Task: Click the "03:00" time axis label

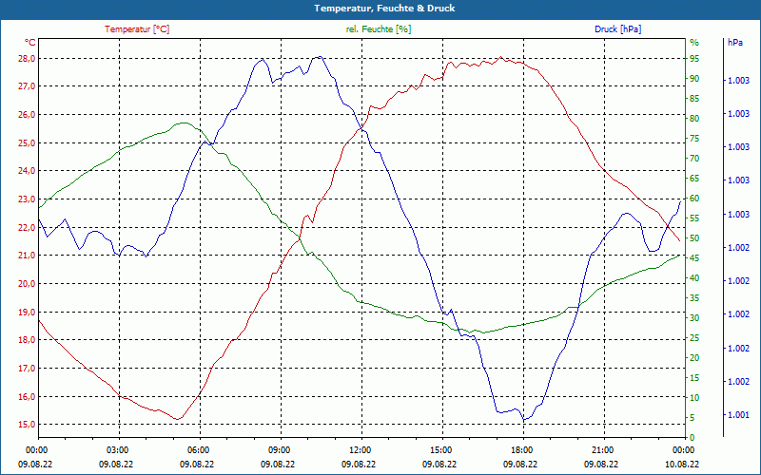Action: [118, 449]
